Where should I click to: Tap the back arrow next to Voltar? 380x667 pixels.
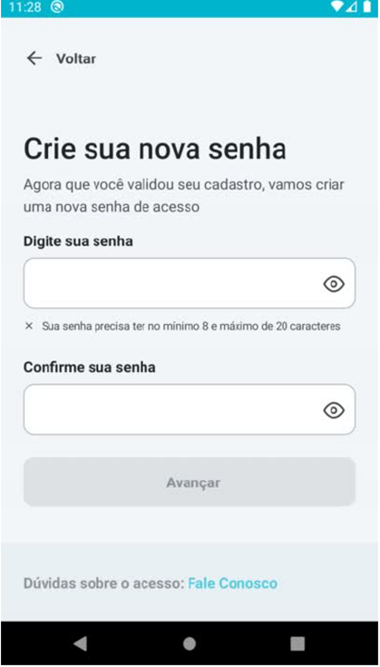pyautogui.click(x=34, y=58)
